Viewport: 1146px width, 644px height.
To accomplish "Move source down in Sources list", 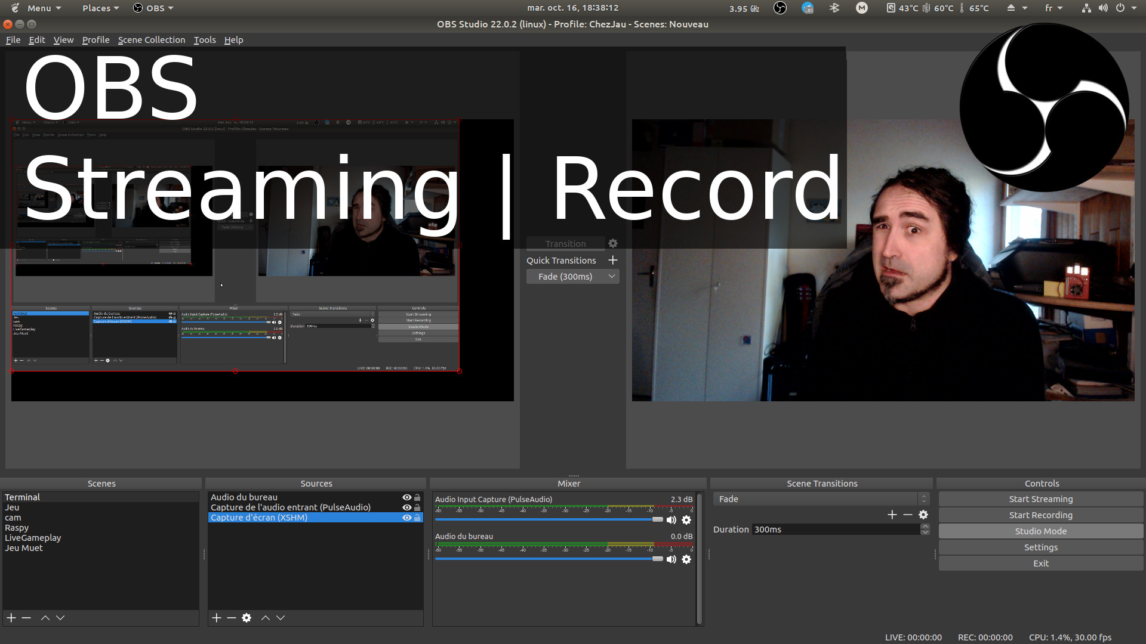I will pos(281,618).
